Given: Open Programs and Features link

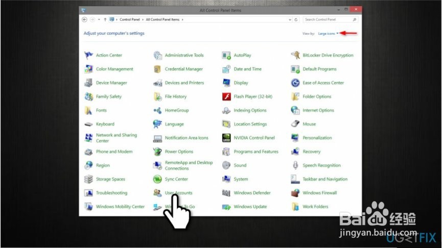Looking at the screenshot, I should tap(256, 152).
